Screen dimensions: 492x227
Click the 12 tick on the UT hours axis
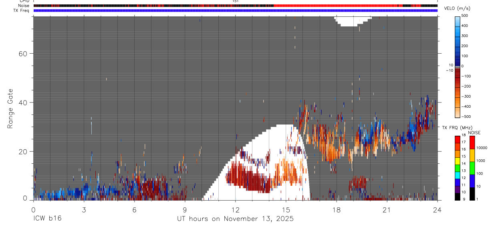coord(235,209)
